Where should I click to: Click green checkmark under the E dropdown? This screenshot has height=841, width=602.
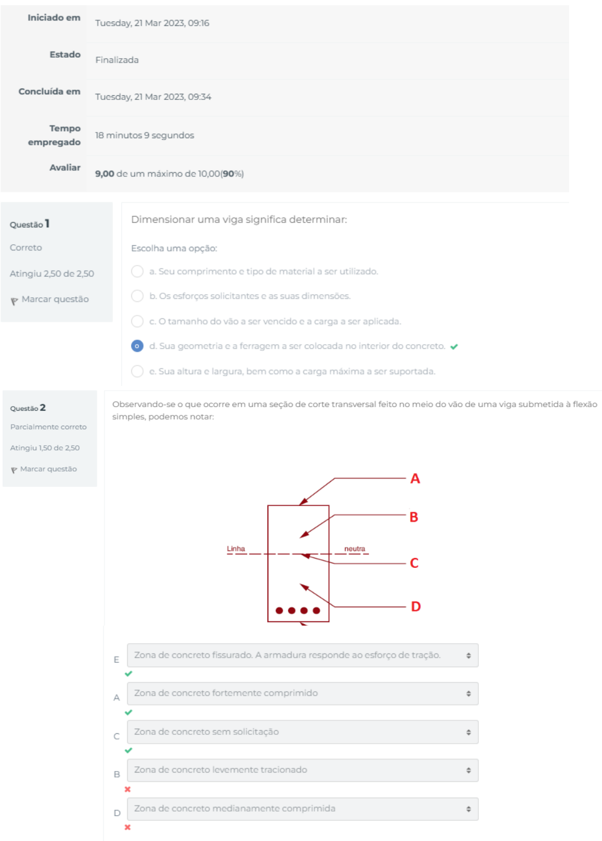[x=128, y=674]
